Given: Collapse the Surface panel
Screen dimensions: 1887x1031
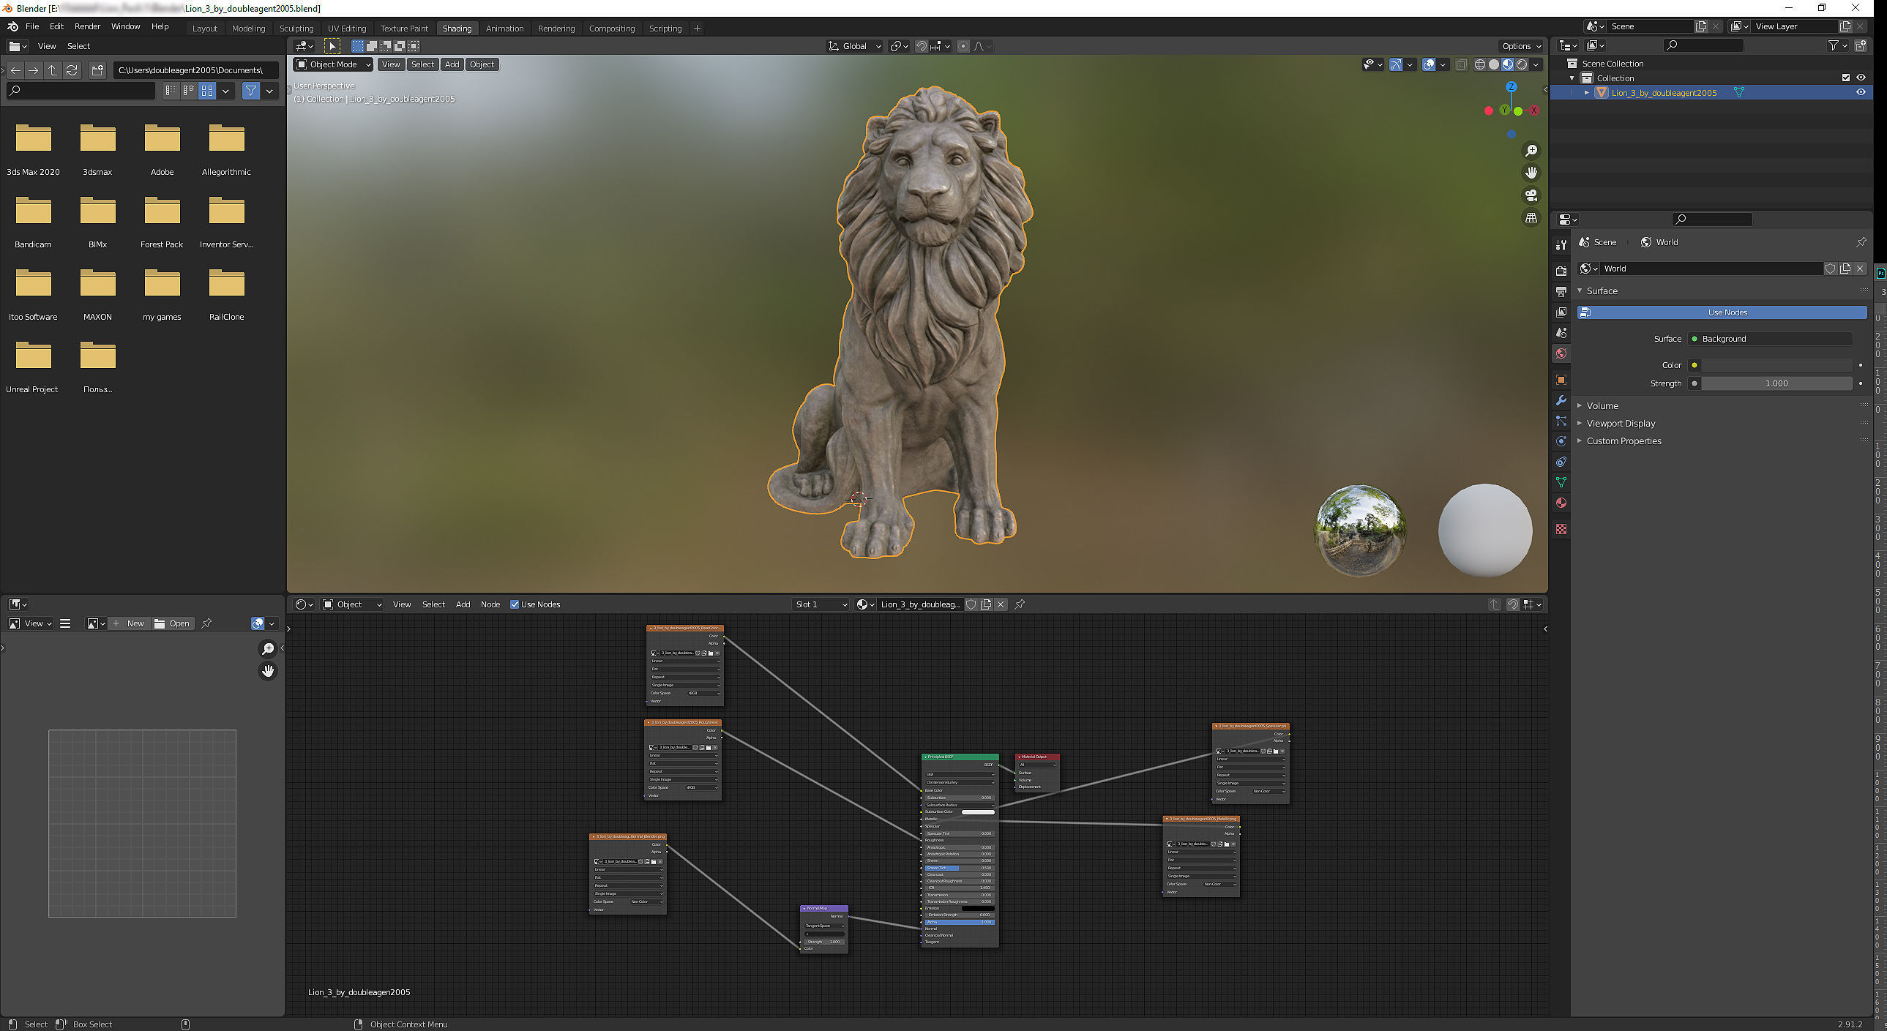Looking at the screenshot, I should click(x=1602, y=291).
